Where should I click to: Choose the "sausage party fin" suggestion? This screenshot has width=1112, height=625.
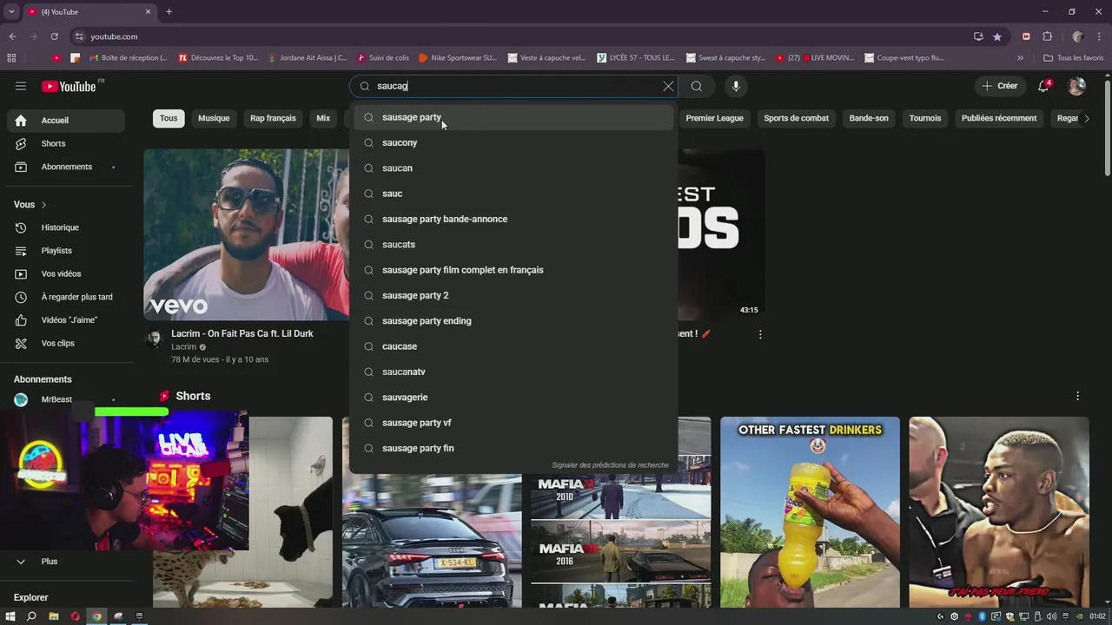[x=513, y=448]
